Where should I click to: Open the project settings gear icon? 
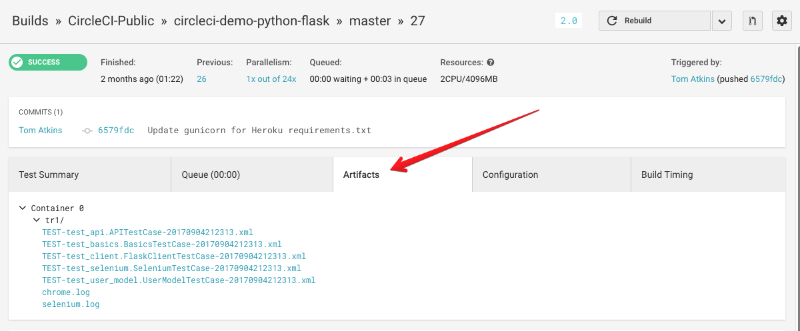coord(782,21)
